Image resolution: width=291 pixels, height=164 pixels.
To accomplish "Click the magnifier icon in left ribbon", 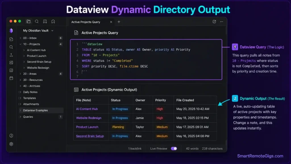I will click(x=11, y=47).
